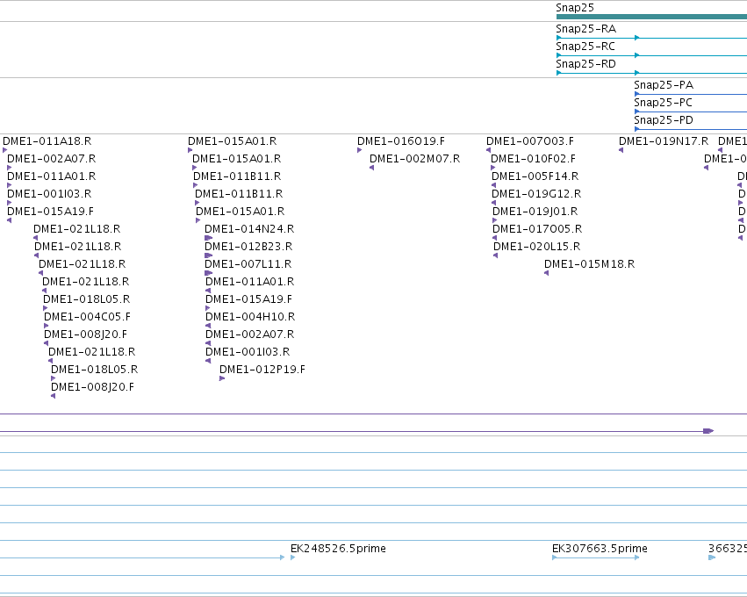Select the DME1-019N17.R feature label
Viewport: 747px width, 597px height.
pyautogui.click(x=663, y=141)
